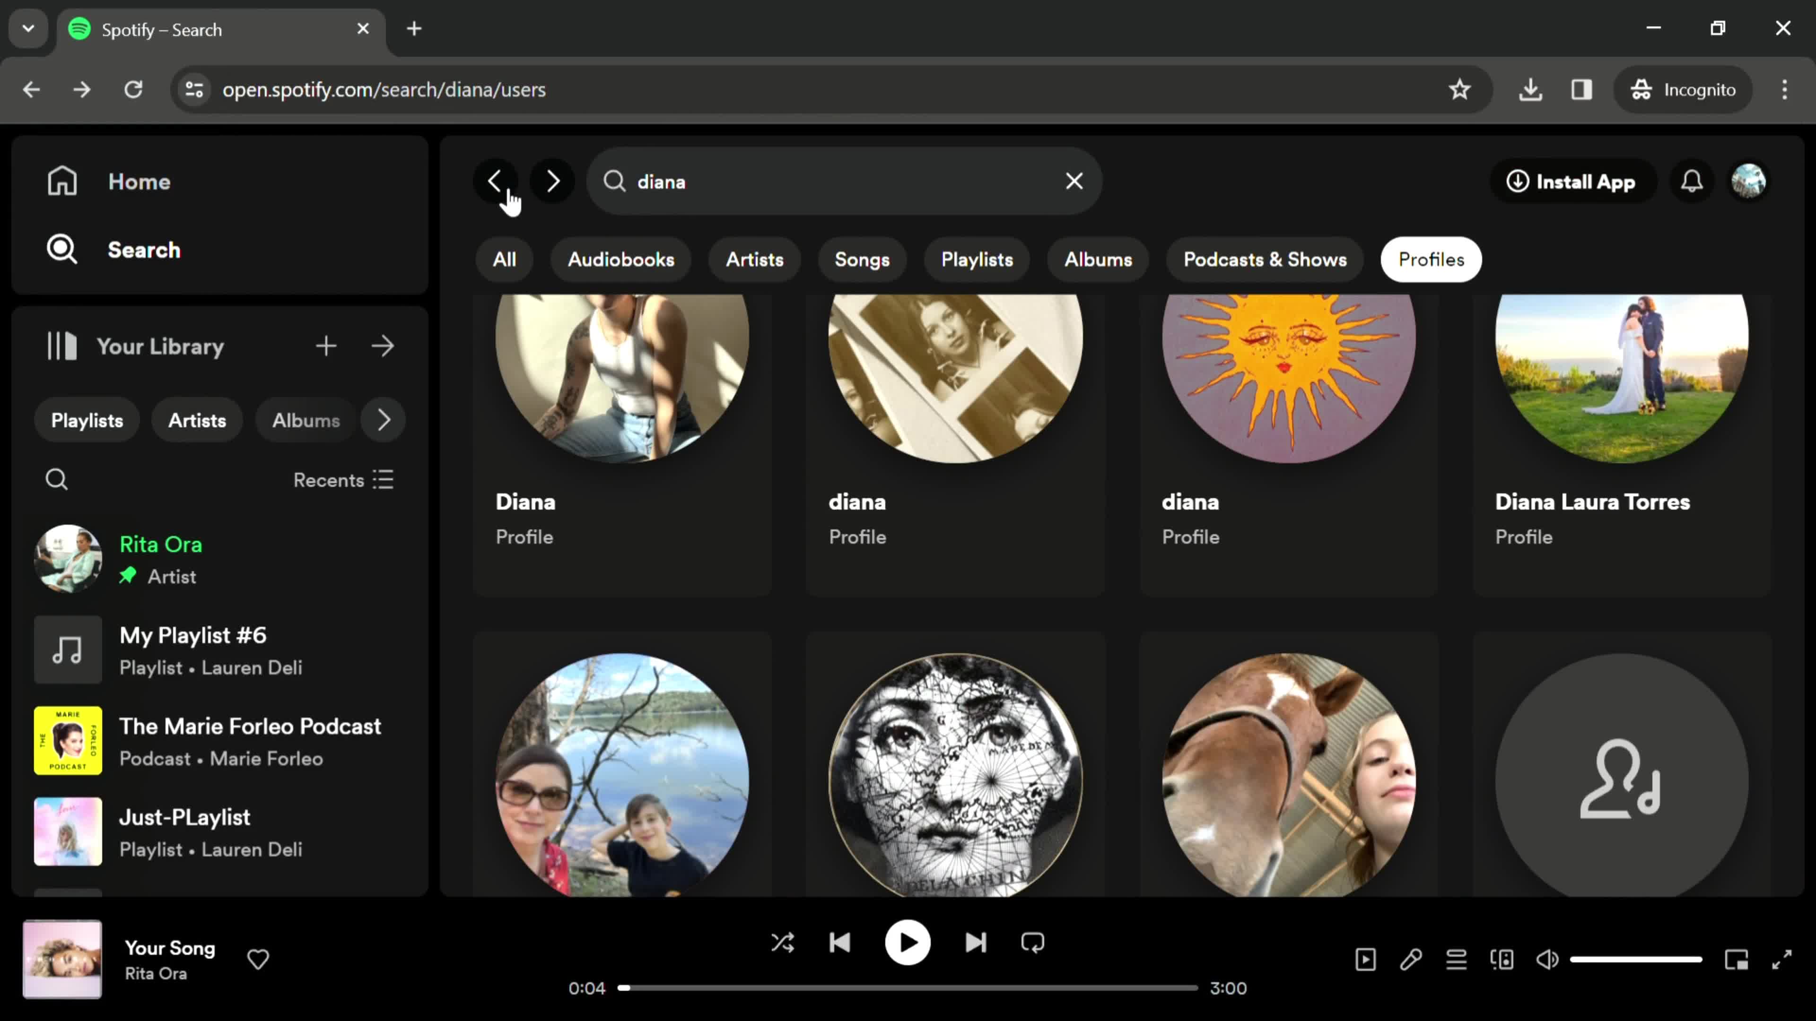Filter library by Artists chip

coord(197,420)
